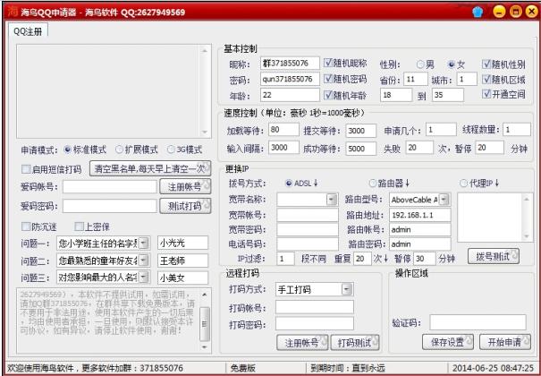Click the 路由帐号 admin field
The image size is (541, 376).
(420, 229)
